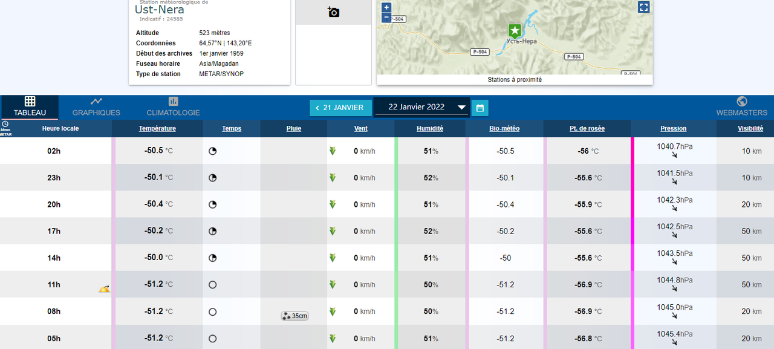Click the Humidité column header

(x=430, y=128)
